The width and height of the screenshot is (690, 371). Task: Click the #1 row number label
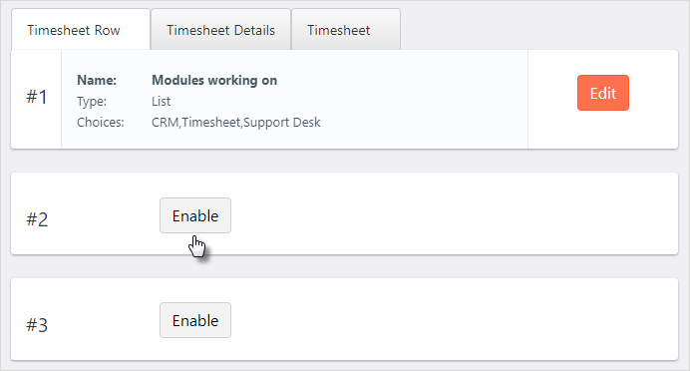[37, 97]
